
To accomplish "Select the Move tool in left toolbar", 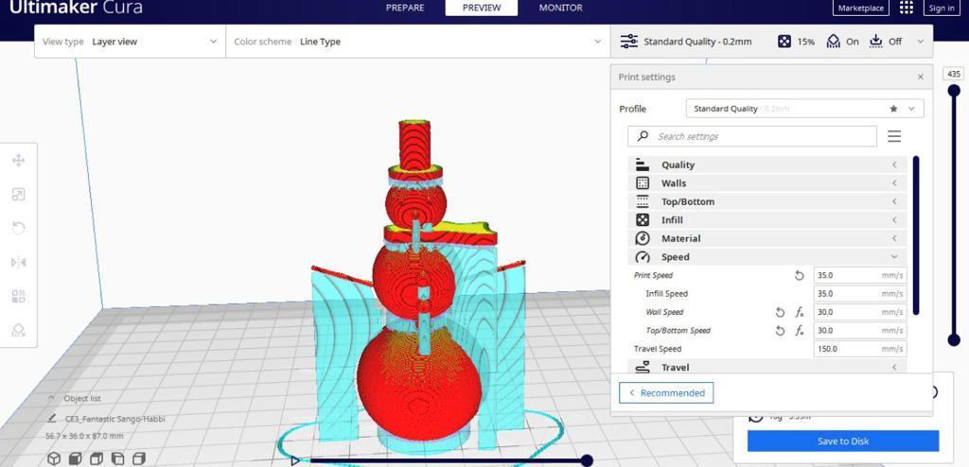I will coord(19,161).
